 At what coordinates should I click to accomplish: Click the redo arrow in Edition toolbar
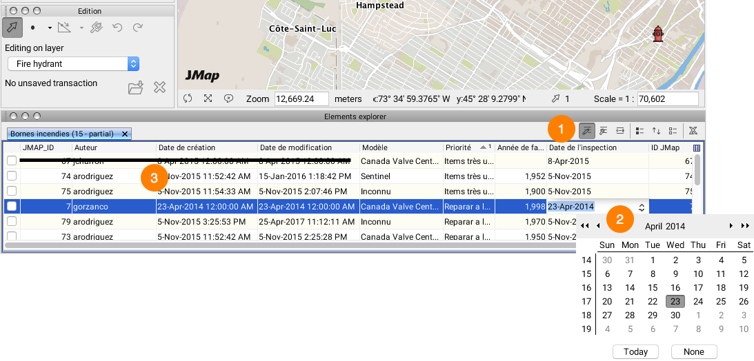click(x=138, y=28)
